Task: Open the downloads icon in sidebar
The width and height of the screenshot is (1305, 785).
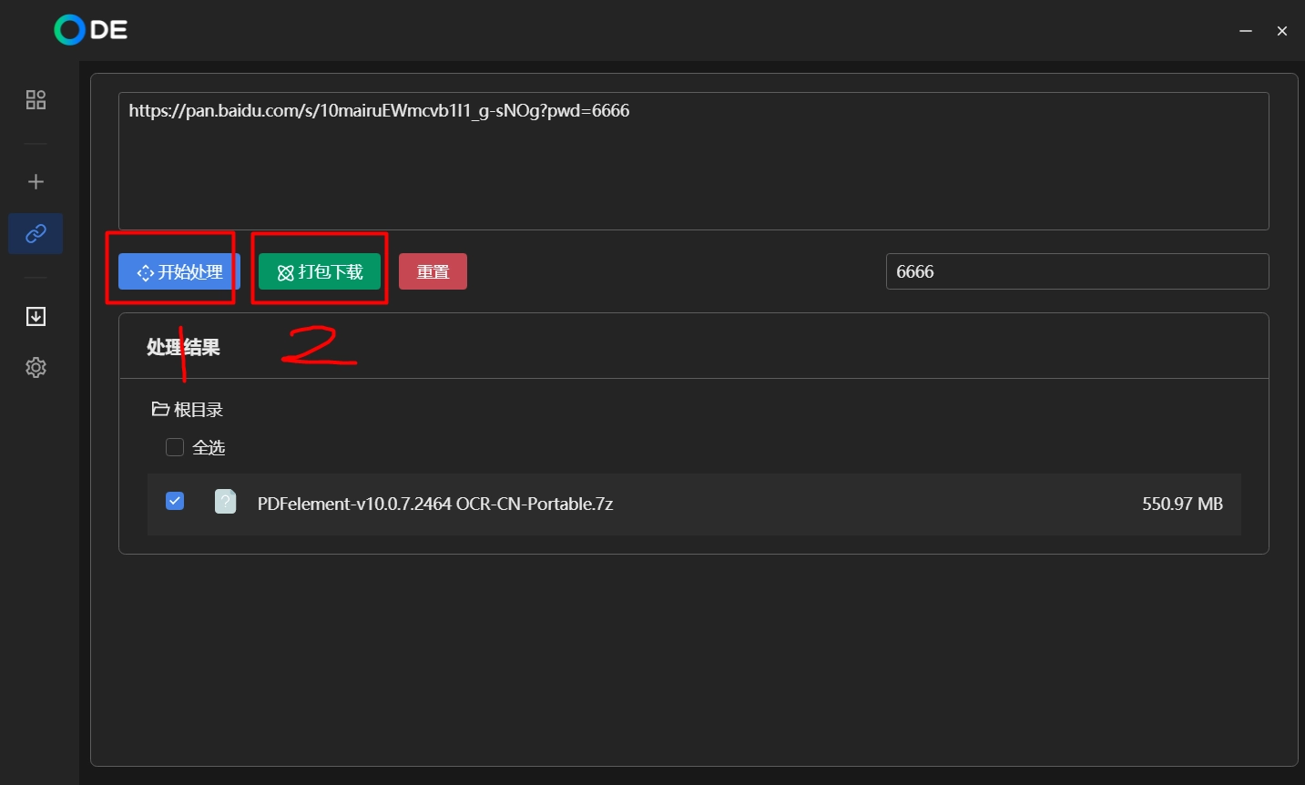Action: click(36, 316)
